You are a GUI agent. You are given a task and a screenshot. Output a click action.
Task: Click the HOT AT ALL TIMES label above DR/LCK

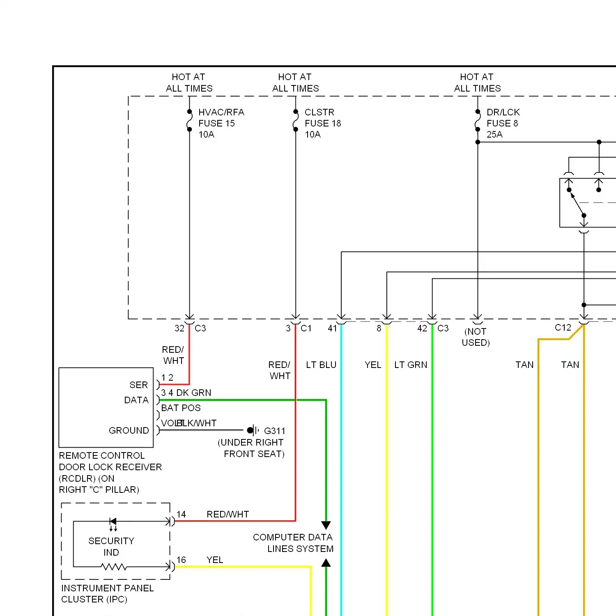pos(477,83)
